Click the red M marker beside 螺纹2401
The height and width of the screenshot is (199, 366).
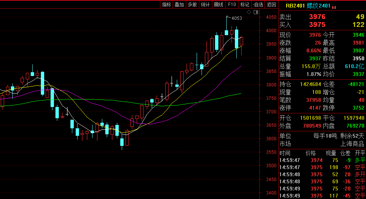point(334,7)
